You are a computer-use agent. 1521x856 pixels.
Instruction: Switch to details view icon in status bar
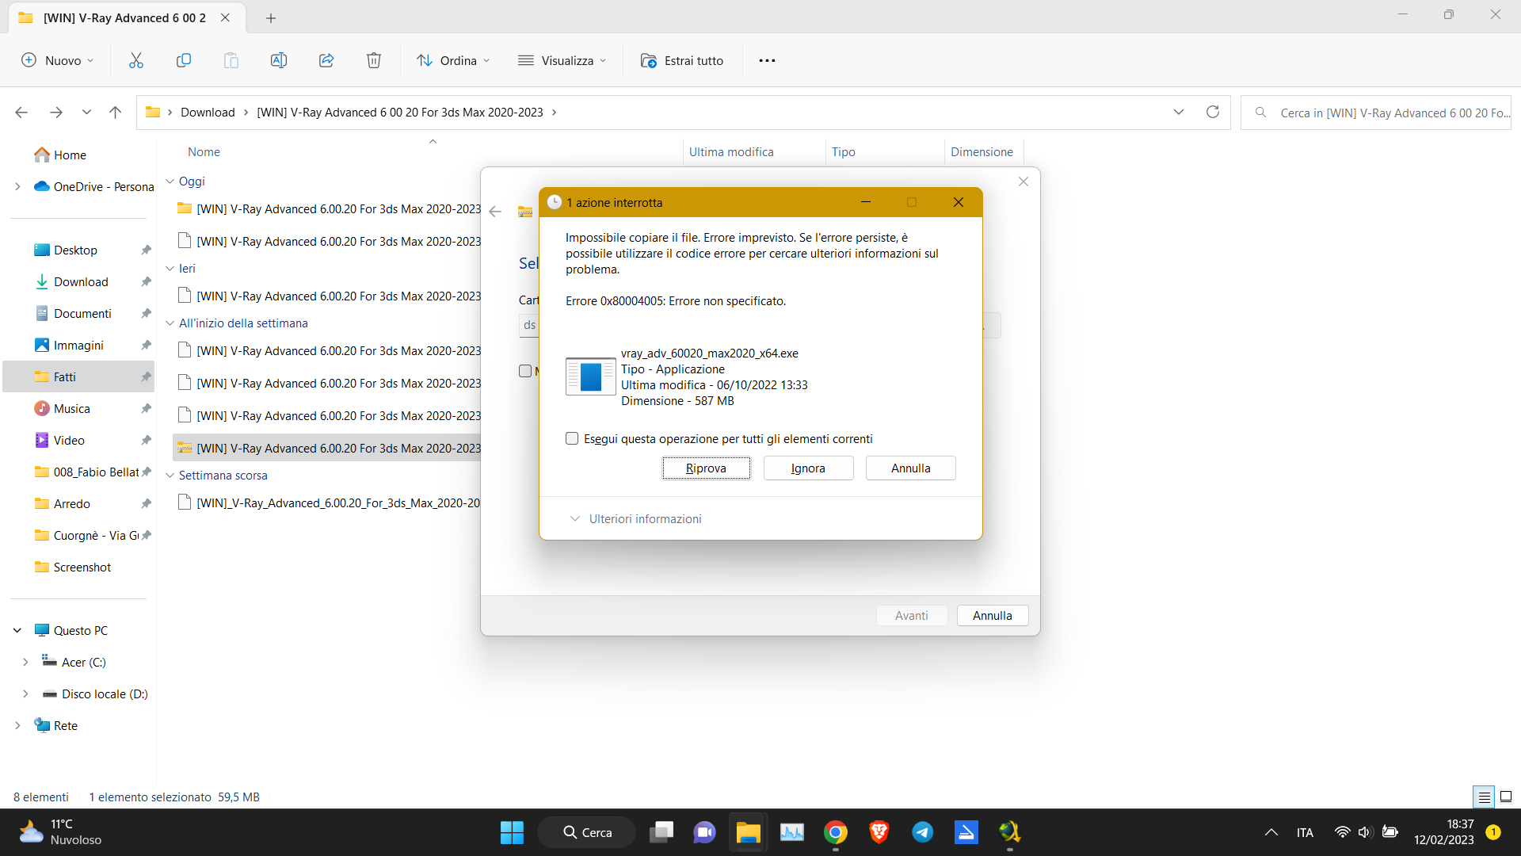click(x=1484, y=797)
